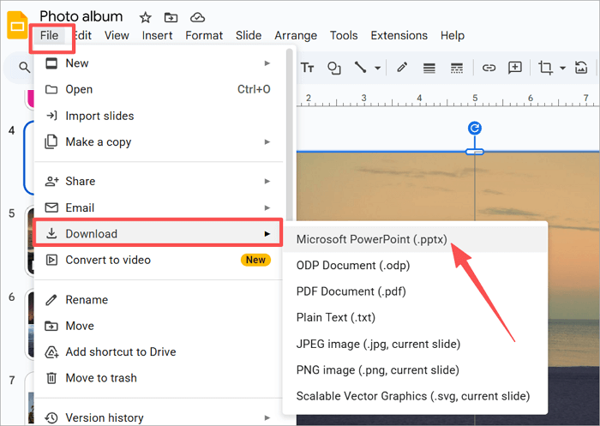Expand the Email submenu

[159, 207]
